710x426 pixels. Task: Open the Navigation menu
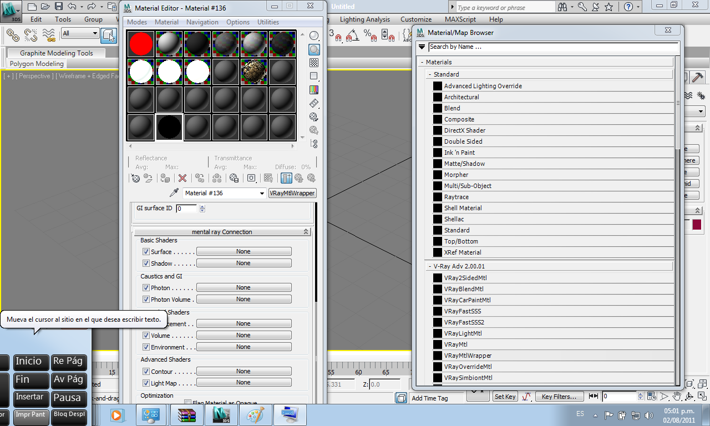tap(202, 22)
